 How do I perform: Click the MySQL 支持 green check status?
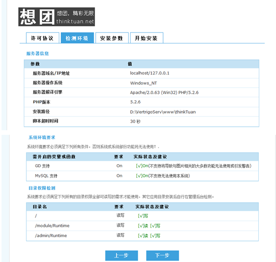click(163, 176)
